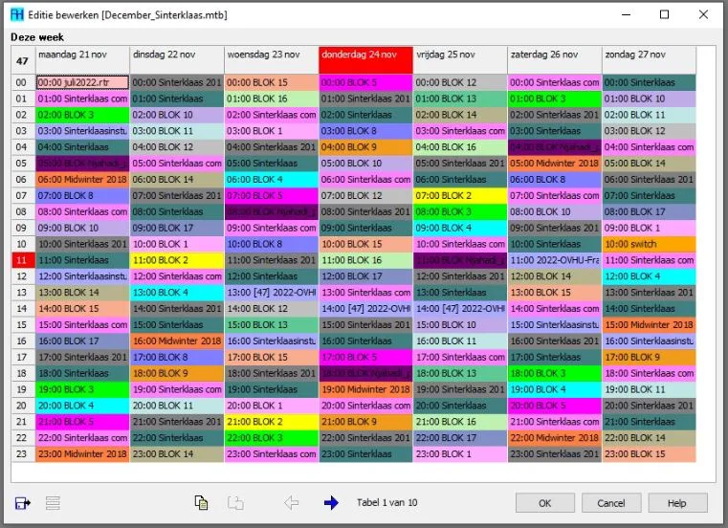Click the copy table icon
The width and height of the screenshot is (728, 528).
pyautogui.click(x=201, y=502)
